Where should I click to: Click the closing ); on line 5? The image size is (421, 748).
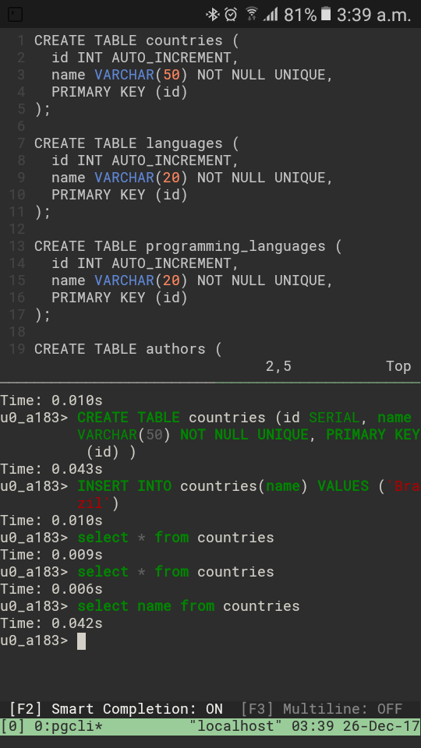tap(42, 109)
